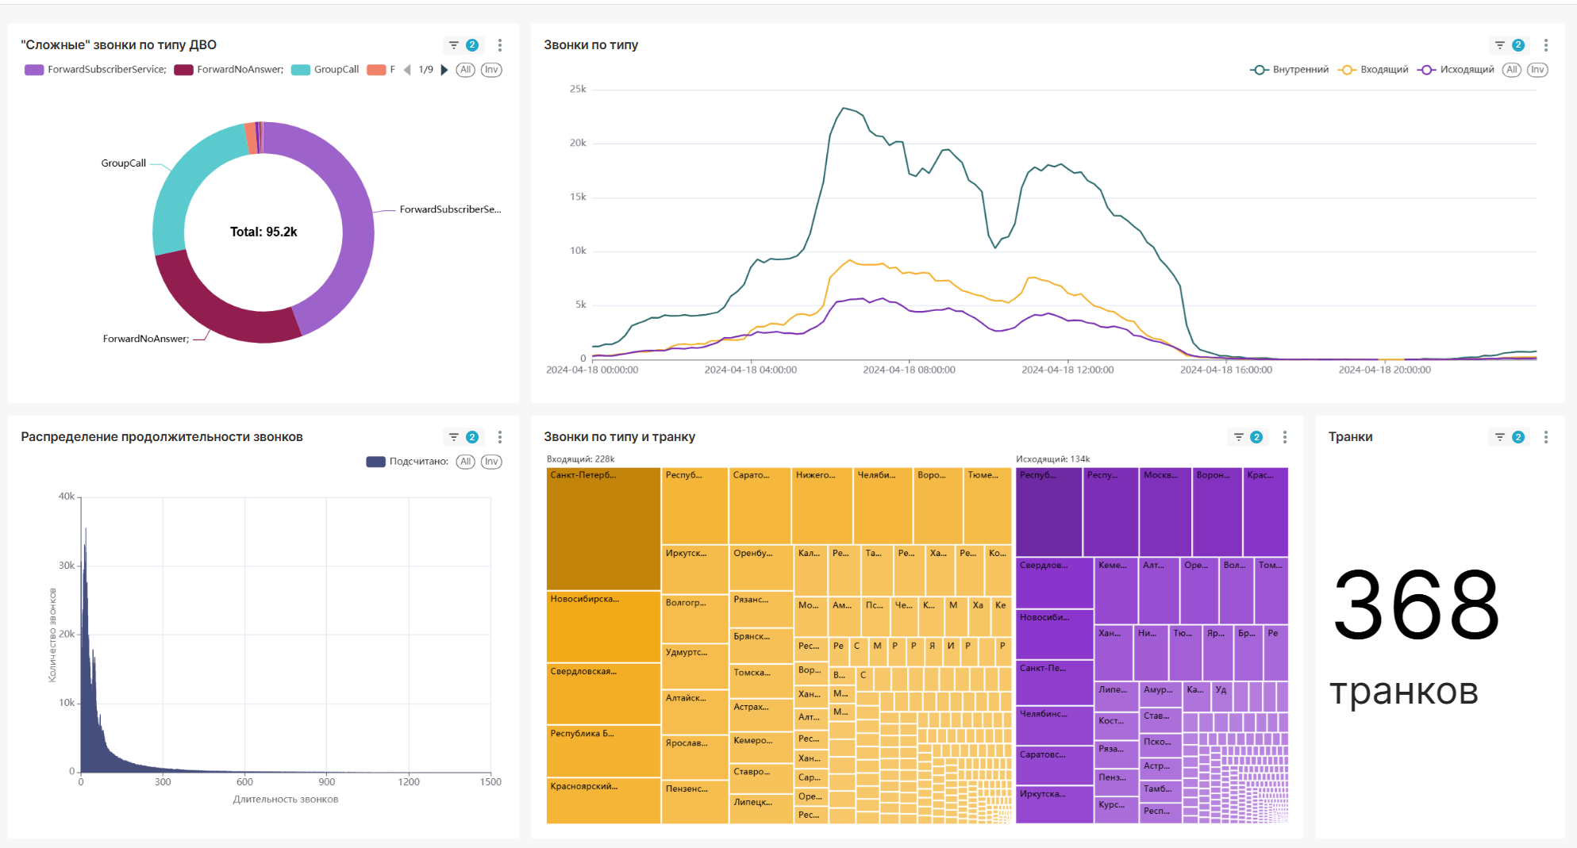
Task: Select the Москв... cell in outgoing treemap
Action: point(1165,512)
